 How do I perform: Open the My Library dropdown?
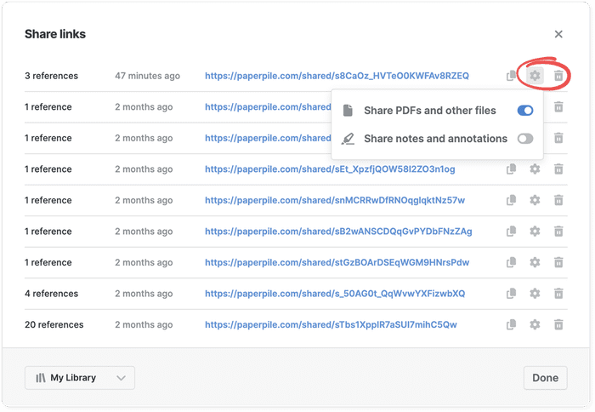point(80,378)
